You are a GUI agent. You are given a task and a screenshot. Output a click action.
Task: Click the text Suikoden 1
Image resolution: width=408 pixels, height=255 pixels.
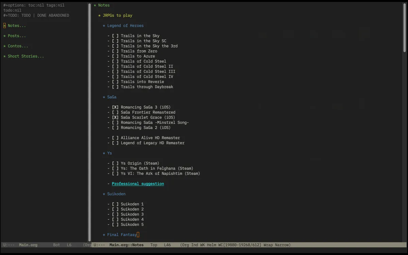coord(132,204)
